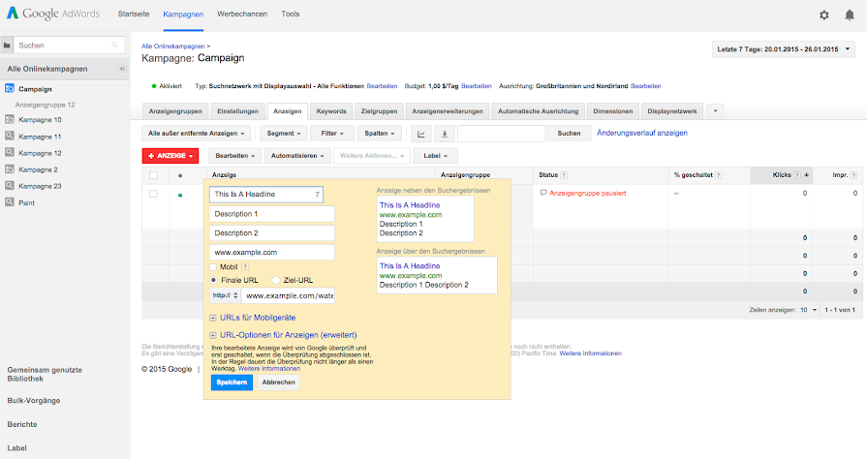The image size is (867, 459).
Task: Open the Segment dropdown
Action: pyautogui.click(x=284, y=133)
